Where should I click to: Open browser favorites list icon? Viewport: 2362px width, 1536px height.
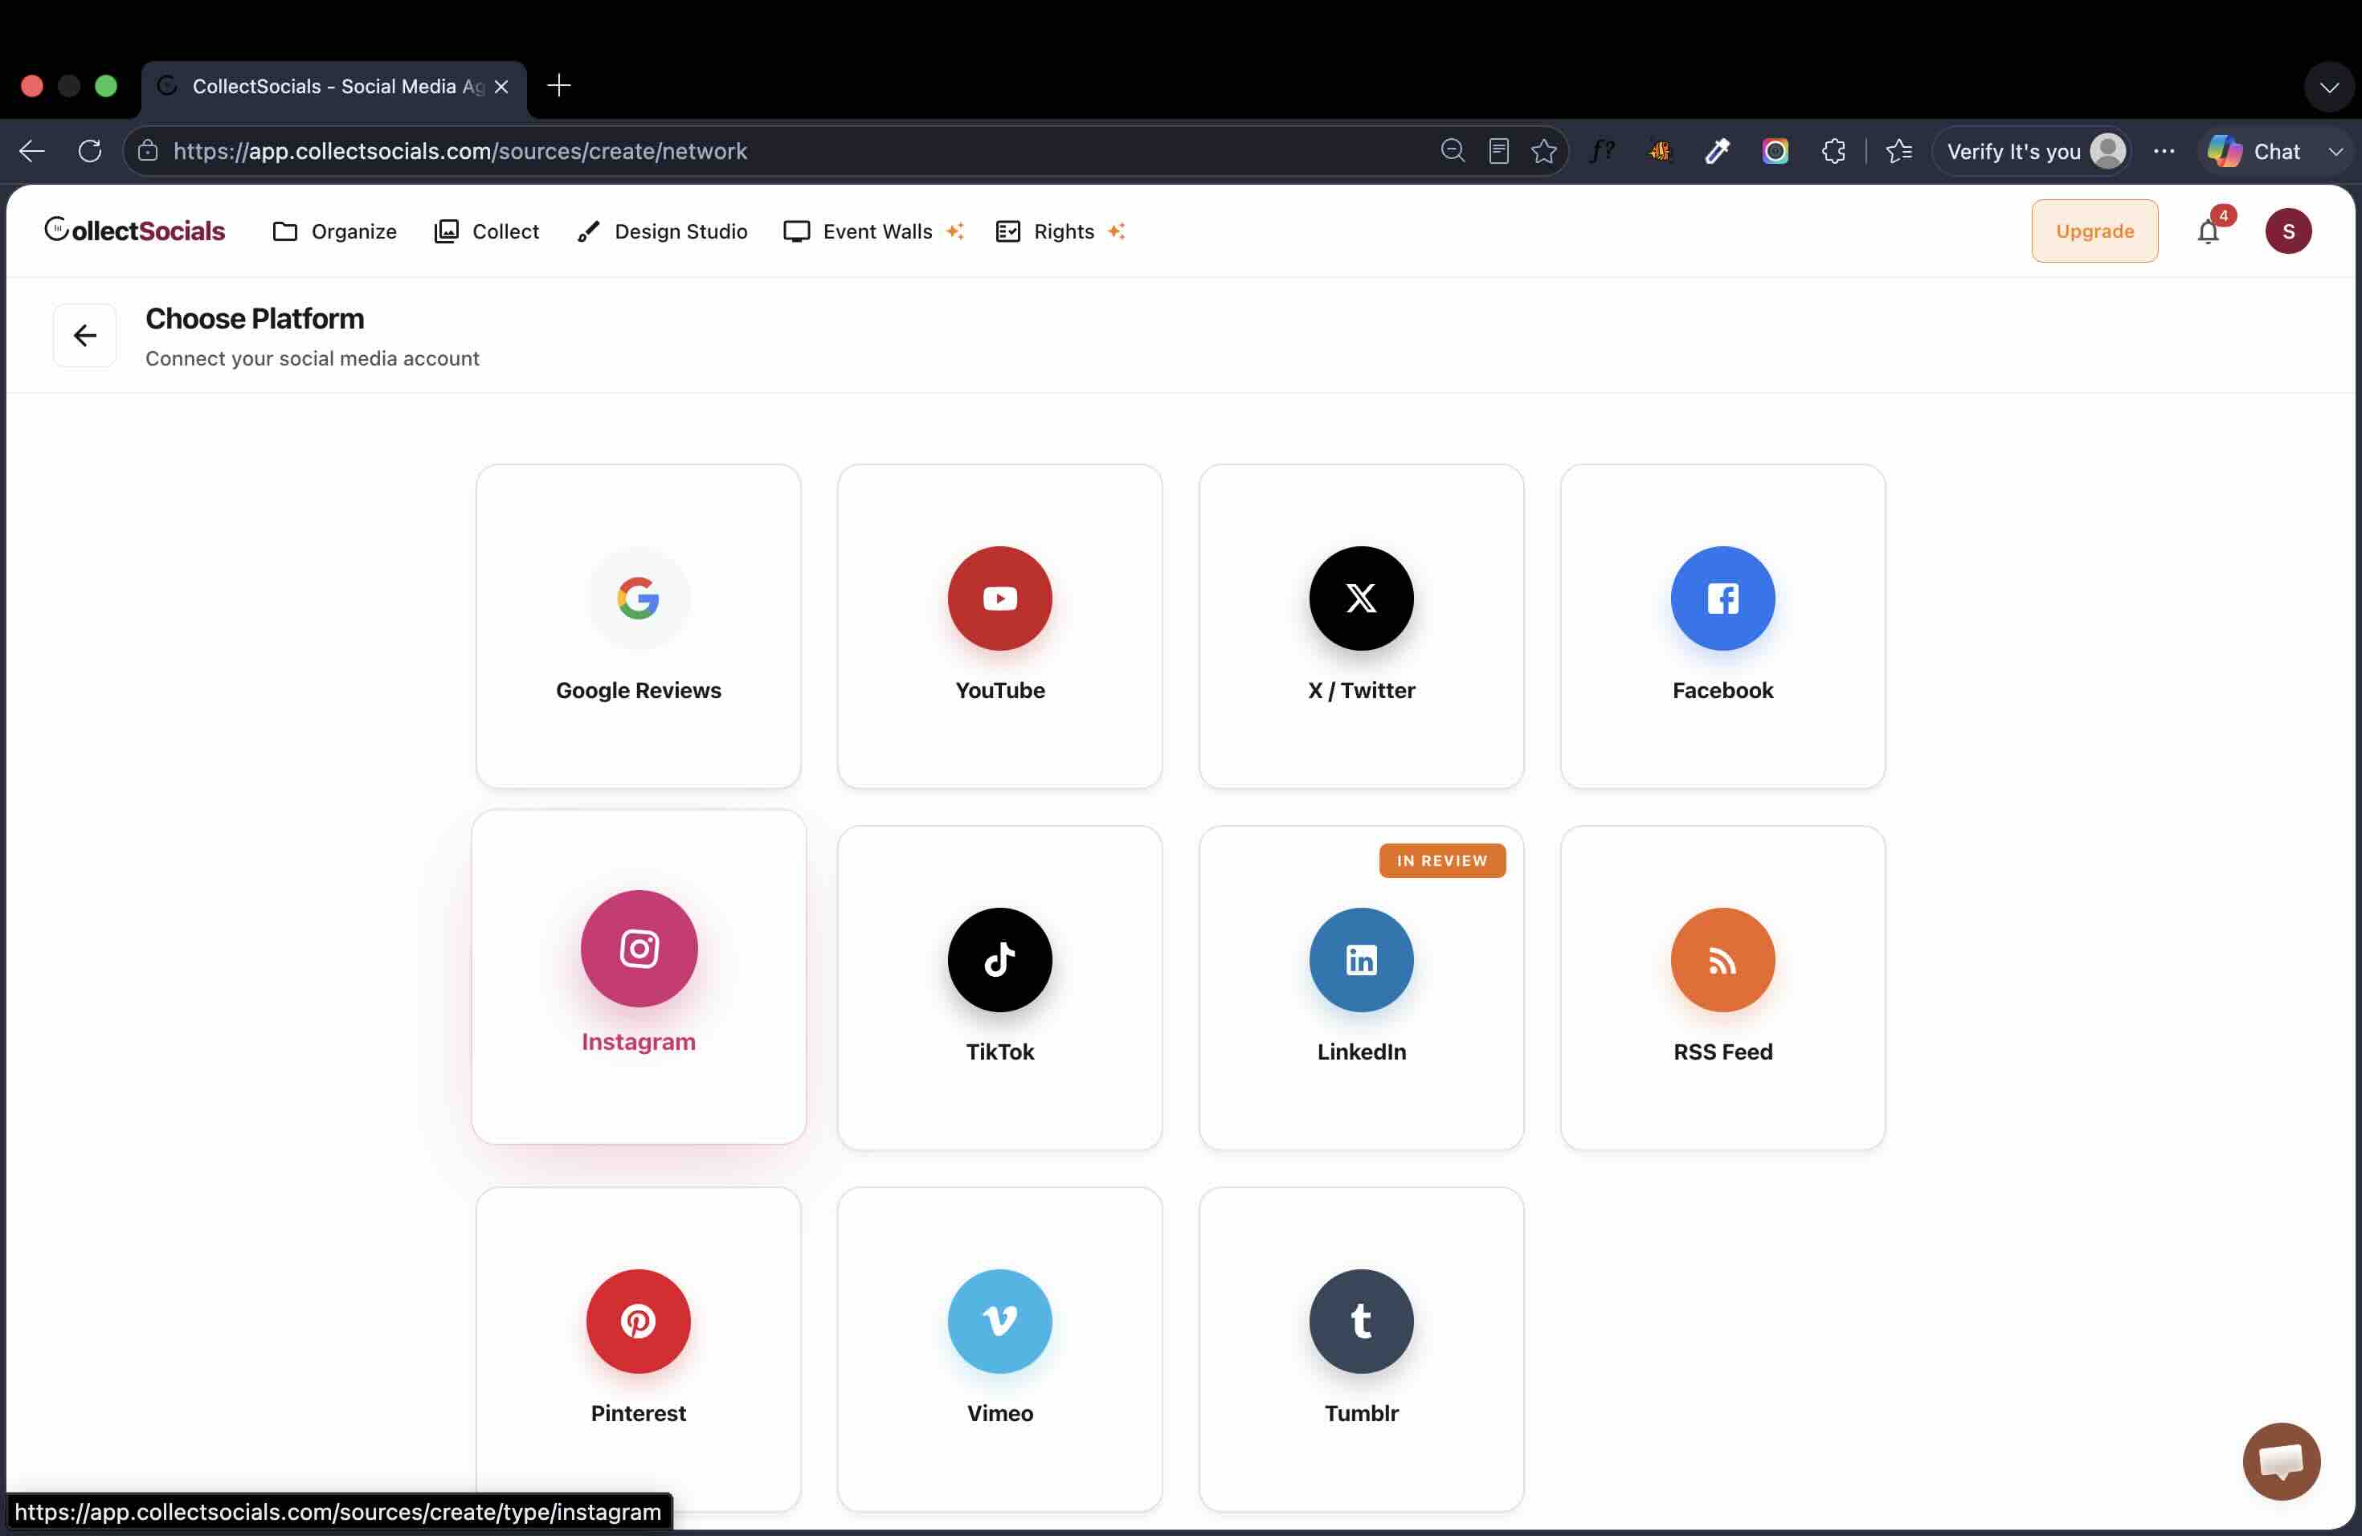1898,151
